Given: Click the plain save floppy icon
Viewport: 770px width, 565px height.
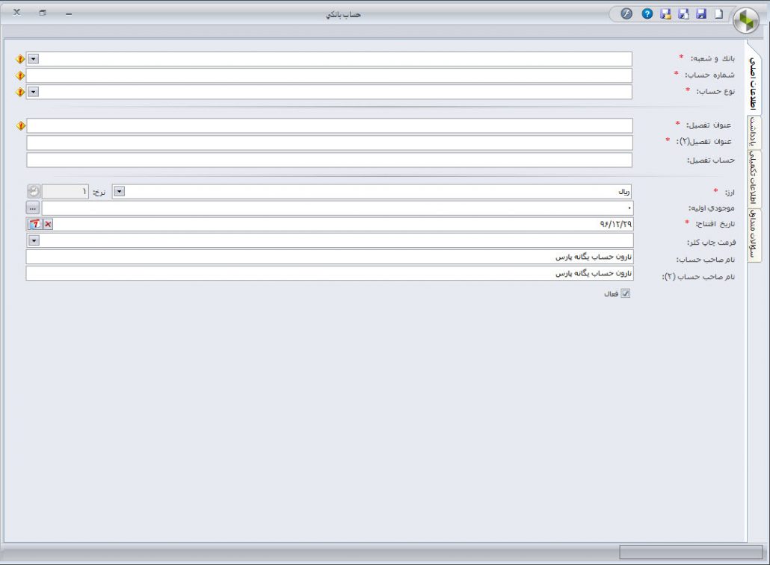Looking at the screenshot, I should pyautogui.click(x=700, y=14).
